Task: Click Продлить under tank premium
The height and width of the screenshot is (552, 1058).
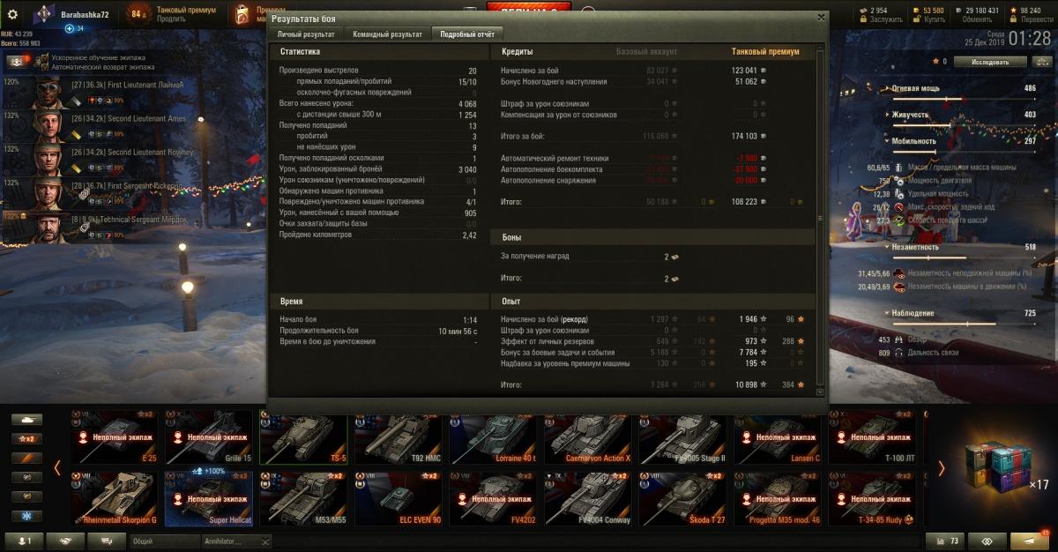Action: [x=171, y=19]
